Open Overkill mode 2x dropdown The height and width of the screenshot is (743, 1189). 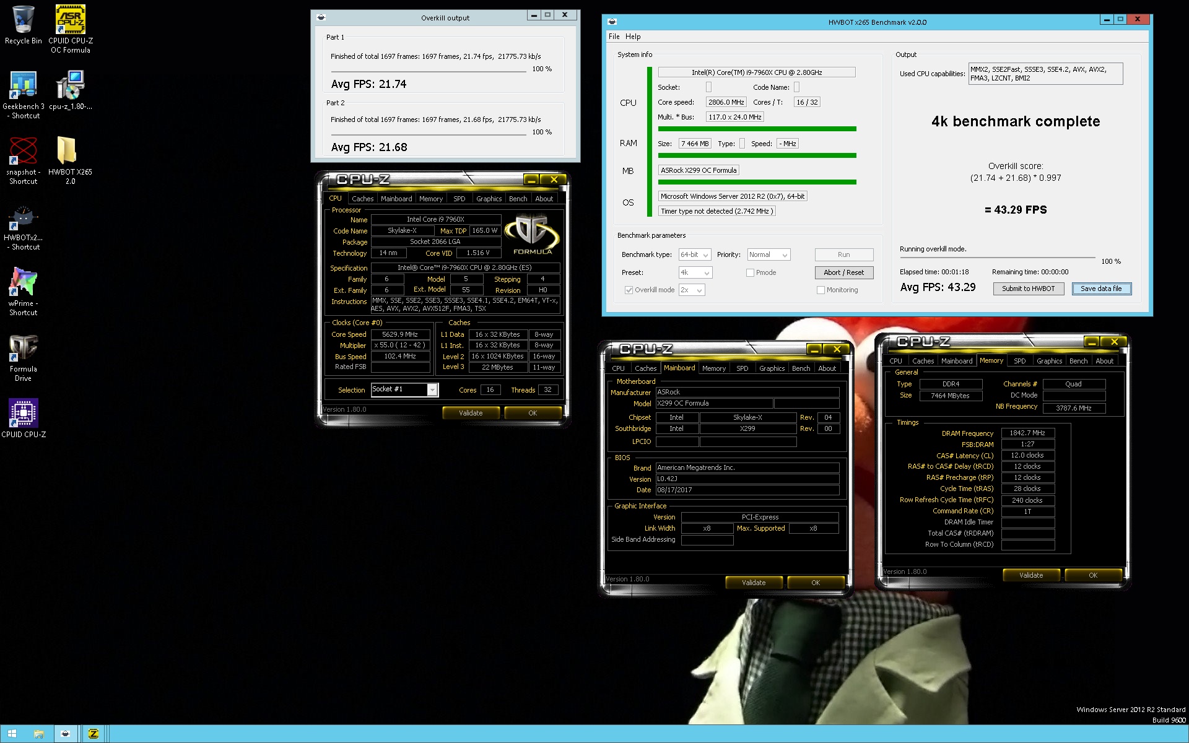[692, 290]
